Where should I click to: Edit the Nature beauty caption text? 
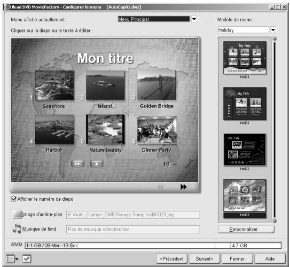tap(105, 150)
